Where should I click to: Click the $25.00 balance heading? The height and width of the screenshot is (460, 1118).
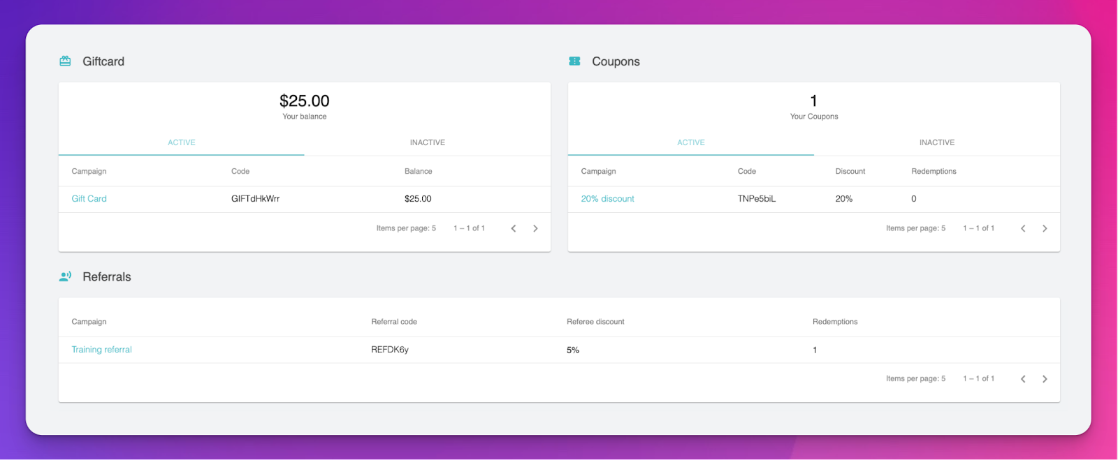(x=305, y=101)
